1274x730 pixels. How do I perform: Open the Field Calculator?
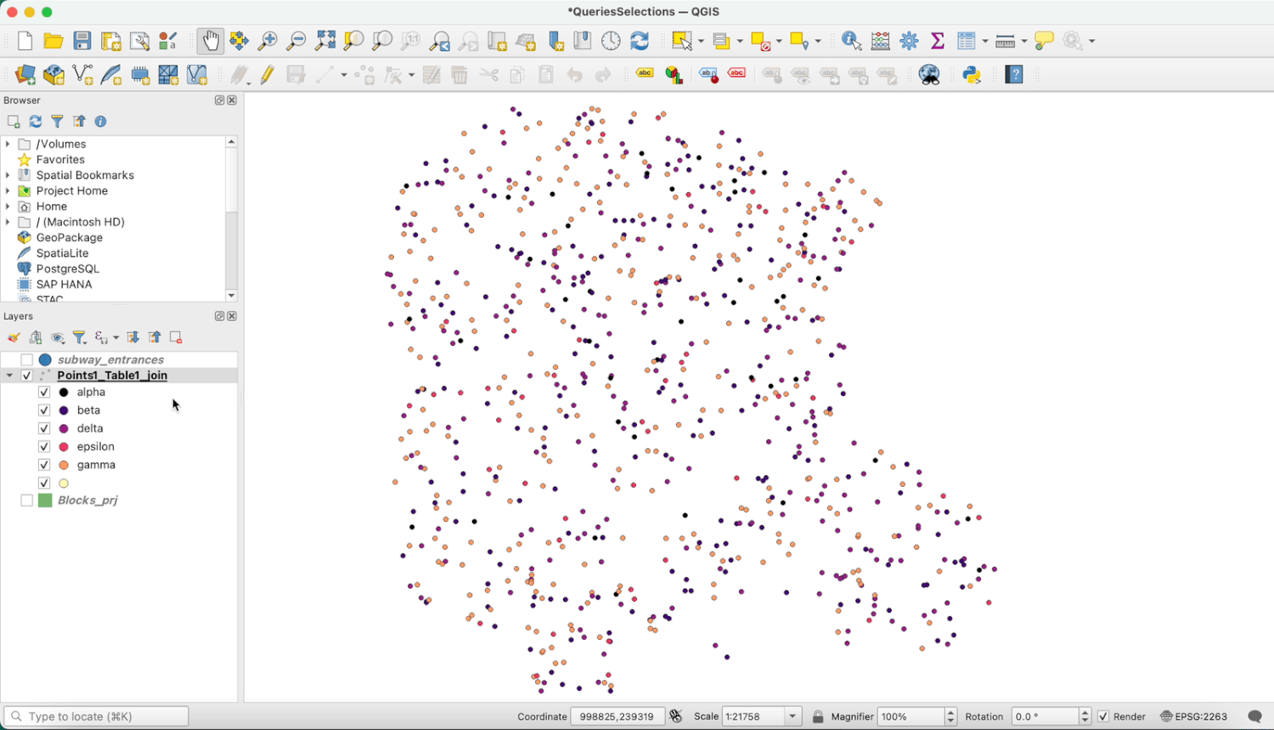[880, 40]
